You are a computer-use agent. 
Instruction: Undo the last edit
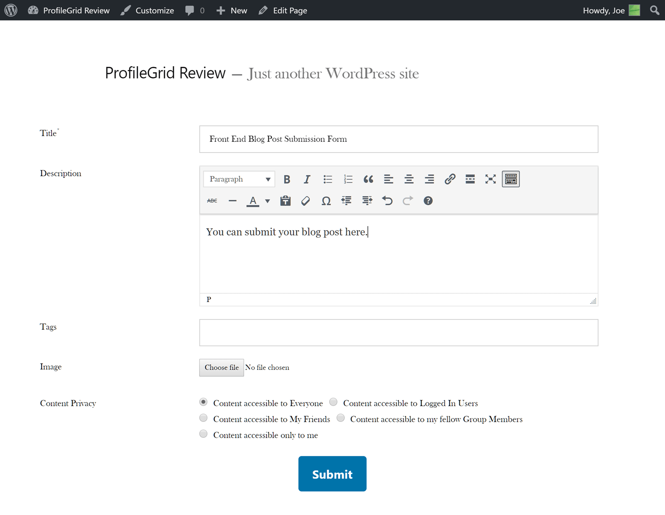387,201
